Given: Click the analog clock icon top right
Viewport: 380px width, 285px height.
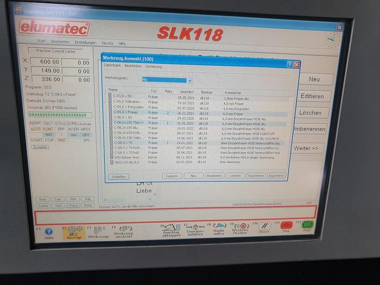Looking at the screenshot, I should (333, 40).
